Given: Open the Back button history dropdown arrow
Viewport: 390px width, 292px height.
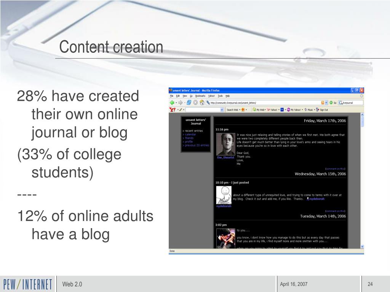Looking at the screenshot, I should [x=176, y=103].
